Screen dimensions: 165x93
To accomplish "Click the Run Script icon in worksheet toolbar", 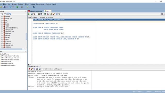I will pos(32,14).
